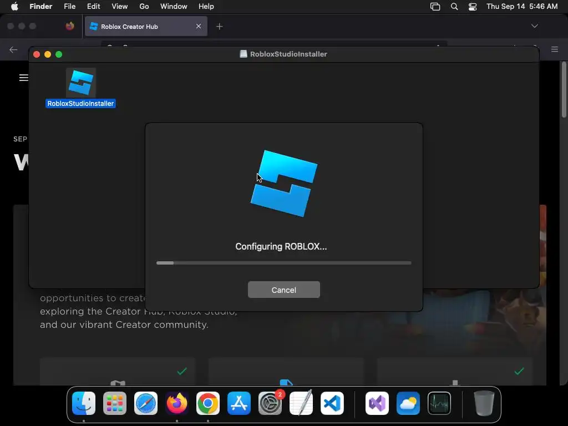Open Launchpad from the Dock
The height and width of the screenshot is (426, 568).
coord(115,403)
